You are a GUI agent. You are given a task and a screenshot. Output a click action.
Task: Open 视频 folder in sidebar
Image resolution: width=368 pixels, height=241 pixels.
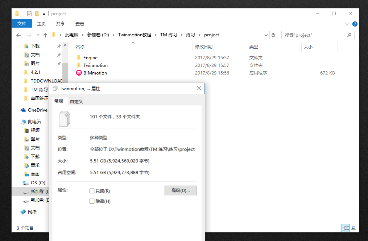point(32,130)
